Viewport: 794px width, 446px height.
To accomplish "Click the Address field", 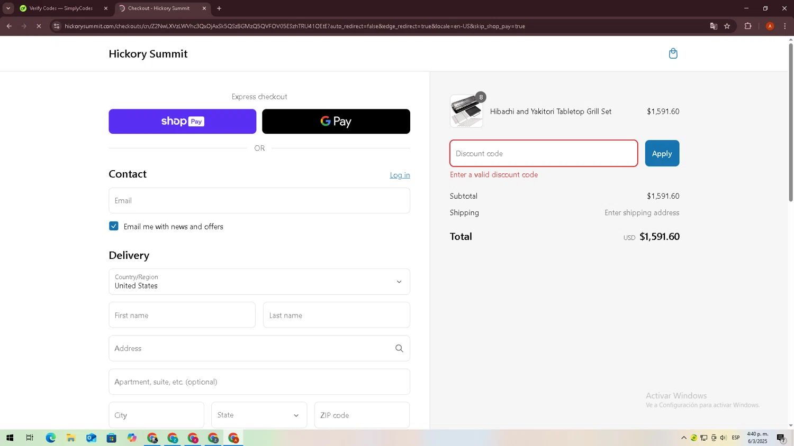I will [x=259, y=348].
